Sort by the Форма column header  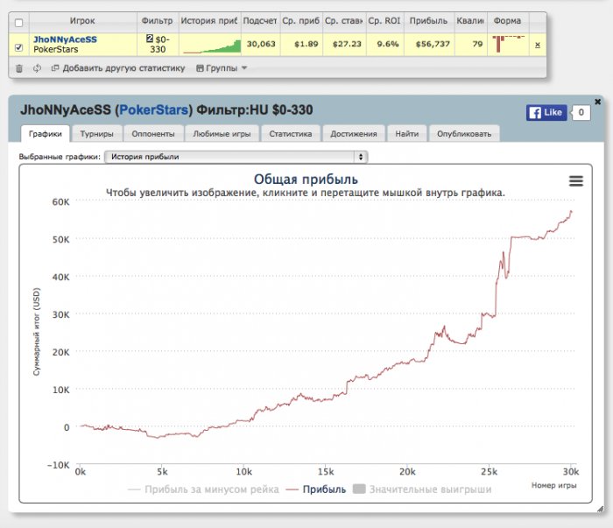click(x=507, y=21)
